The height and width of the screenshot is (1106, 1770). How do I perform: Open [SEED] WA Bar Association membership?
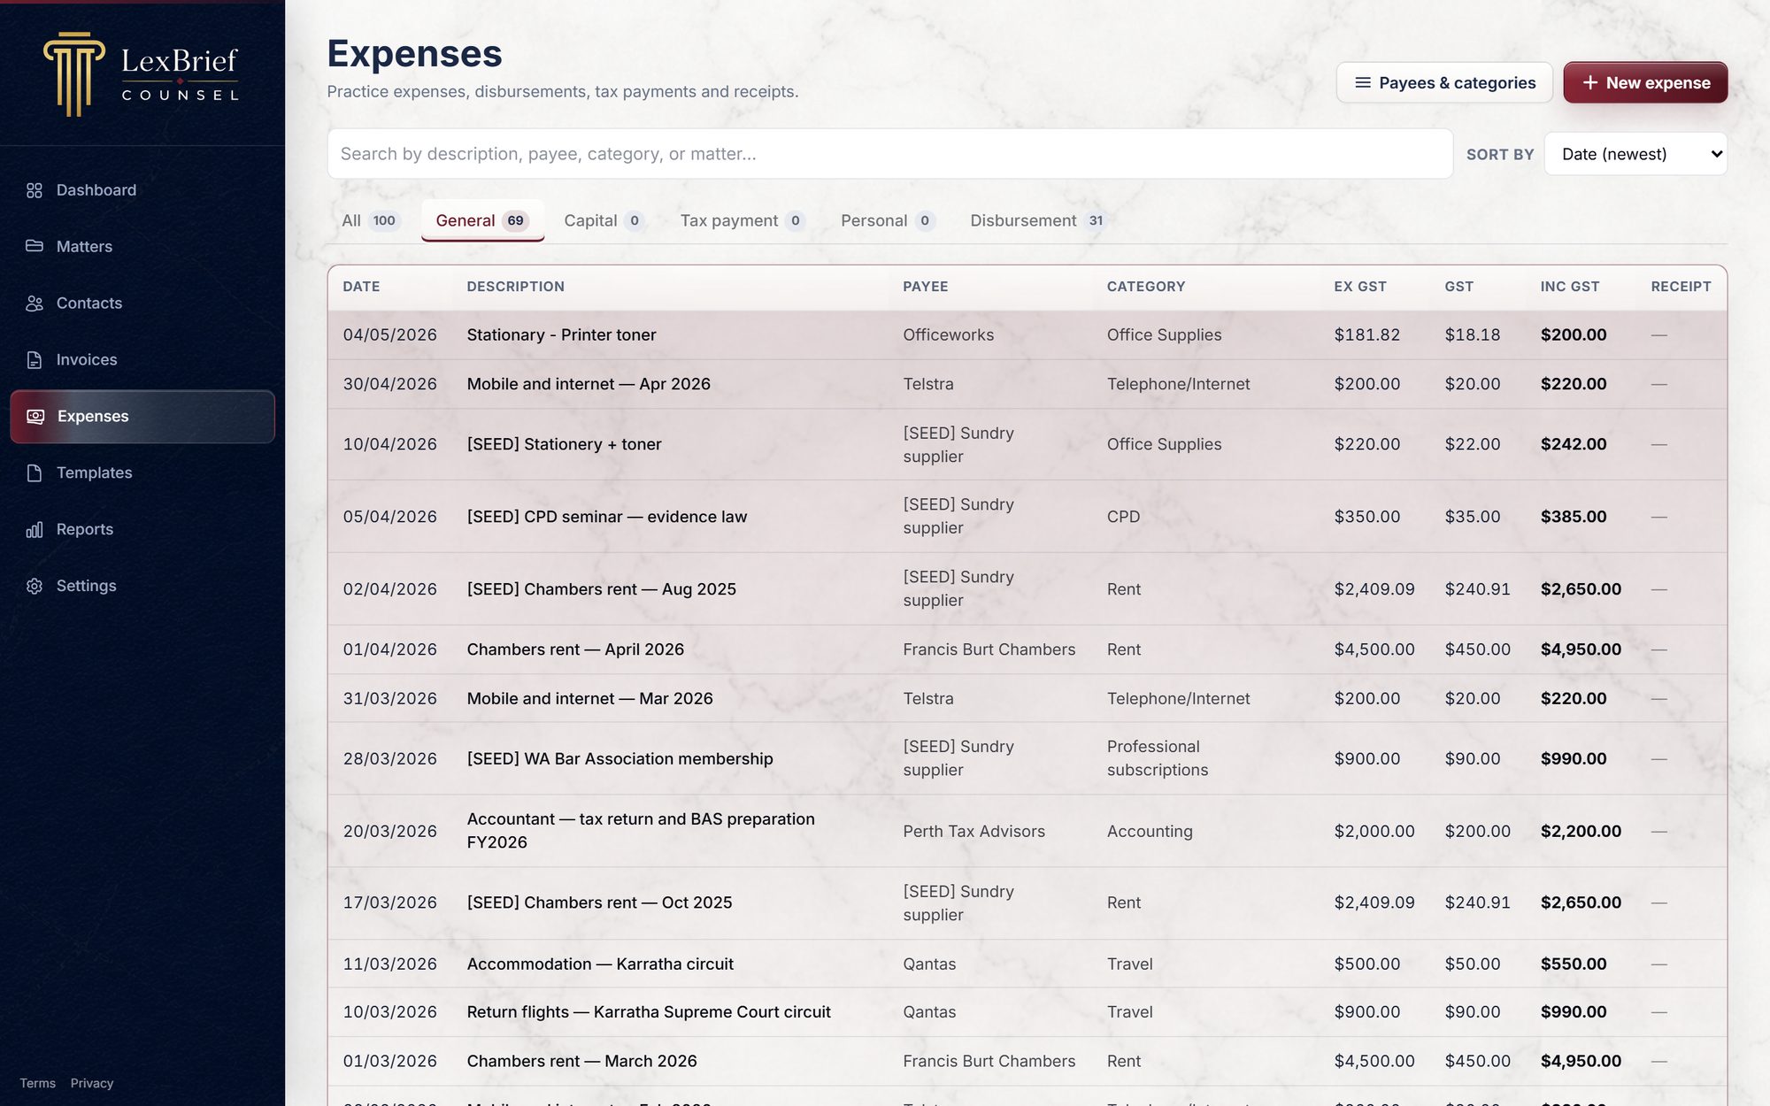coord(1027,758)
